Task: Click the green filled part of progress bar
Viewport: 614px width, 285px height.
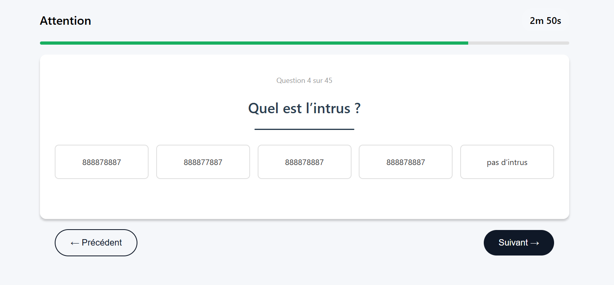Action: click(254, 43)
